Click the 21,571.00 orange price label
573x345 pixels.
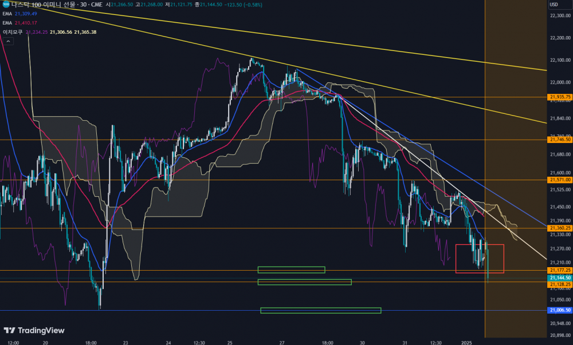click(x=559, y=180)
